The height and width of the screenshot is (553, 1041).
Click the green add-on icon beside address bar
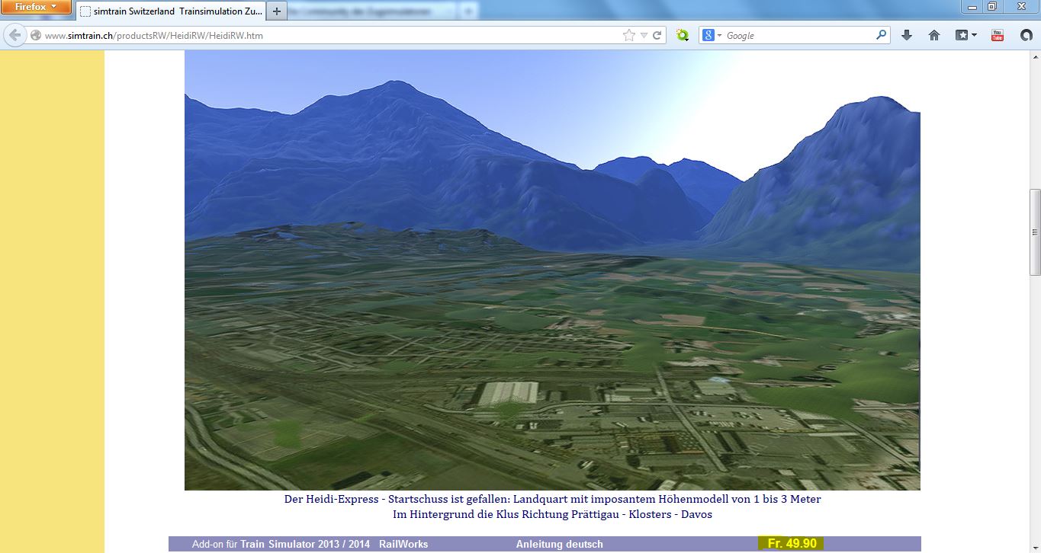(683, 36)
